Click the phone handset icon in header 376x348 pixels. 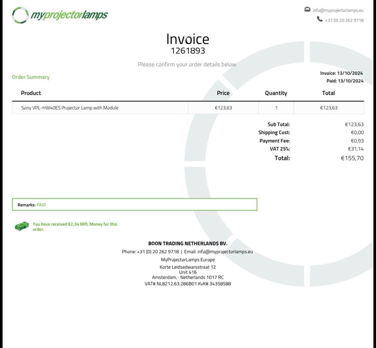pyautogui.click(x=320, y=19)
